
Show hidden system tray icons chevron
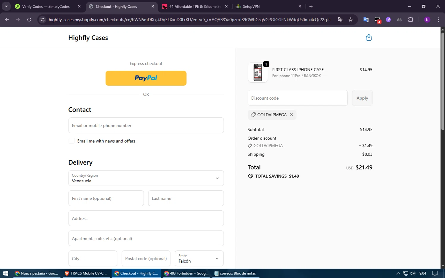coord(398,273)
